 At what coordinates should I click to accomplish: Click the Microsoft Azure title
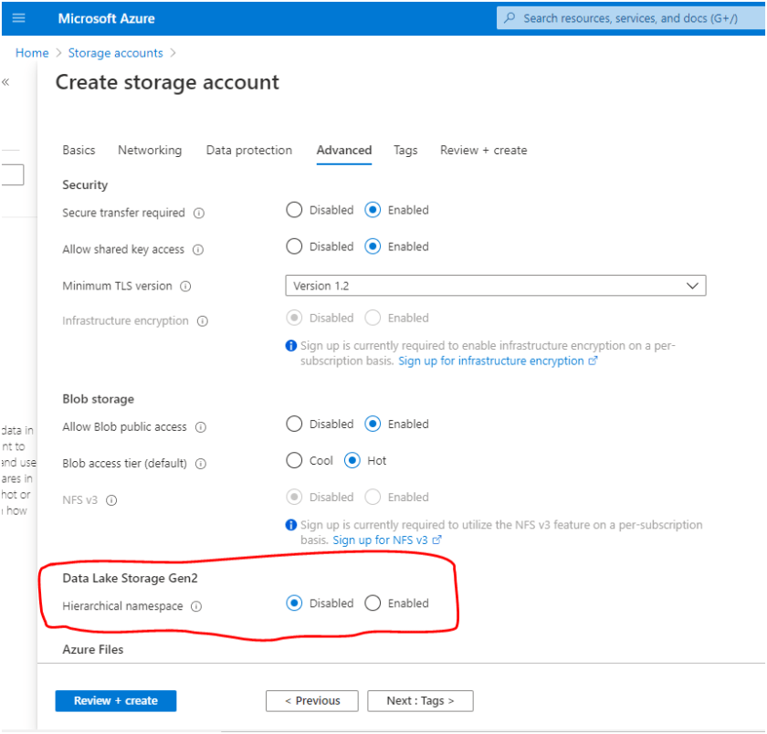tap(106, 18)
